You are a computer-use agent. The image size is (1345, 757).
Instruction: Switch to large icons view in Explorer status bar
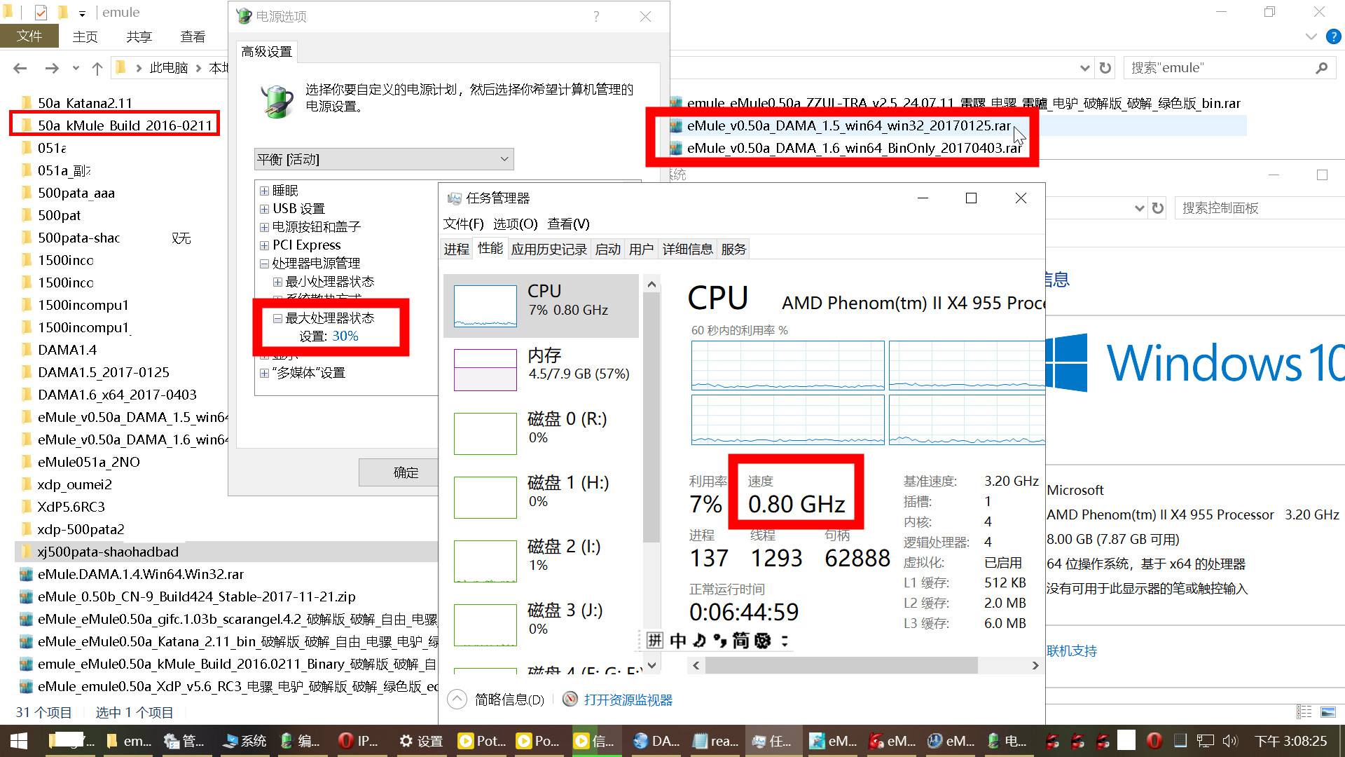[x=1328, y=712]
